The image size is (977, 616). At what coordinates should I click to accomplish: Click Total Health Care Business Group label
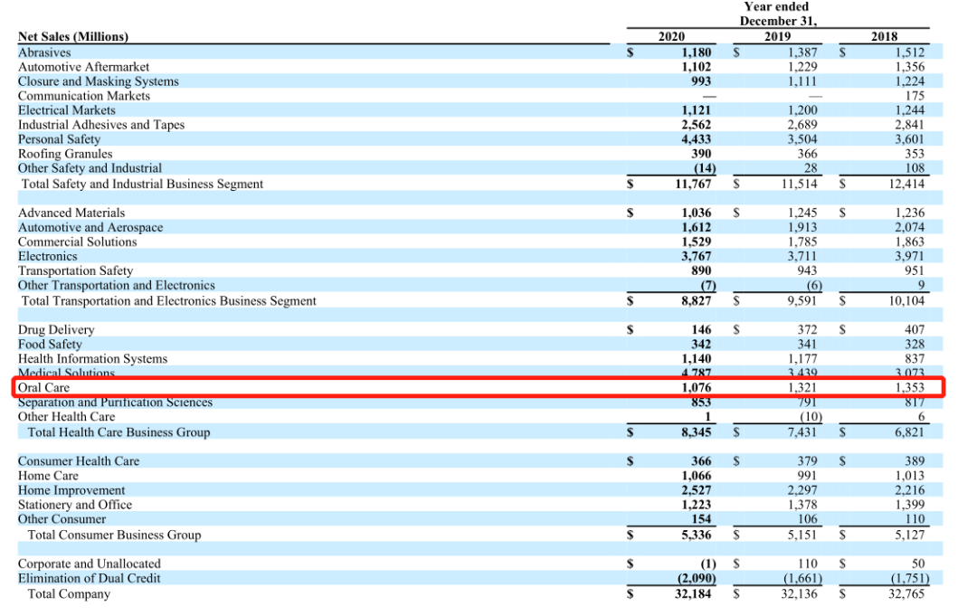[119, 432]
